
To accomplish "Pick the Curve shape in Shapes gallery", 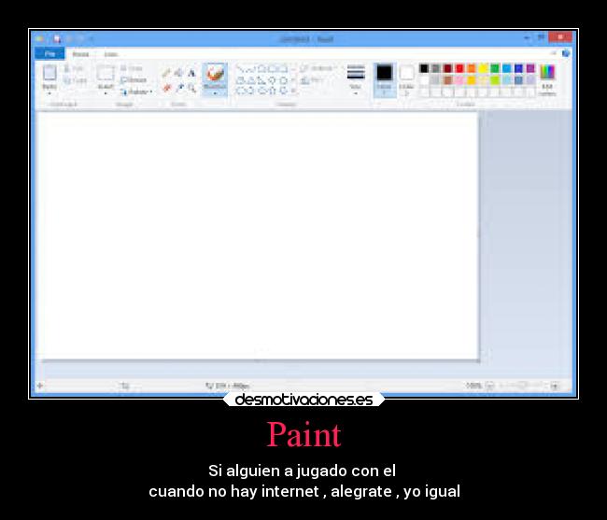I will (251, 69).
